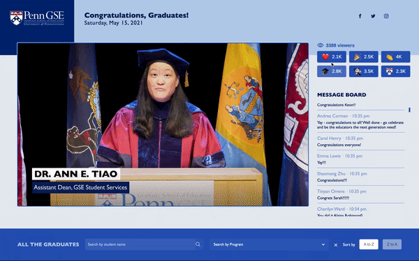Viewport: 419px width, 261px height.
Task: Click the ALL THE GRADUATES heading
Action: tap(48, 244)
